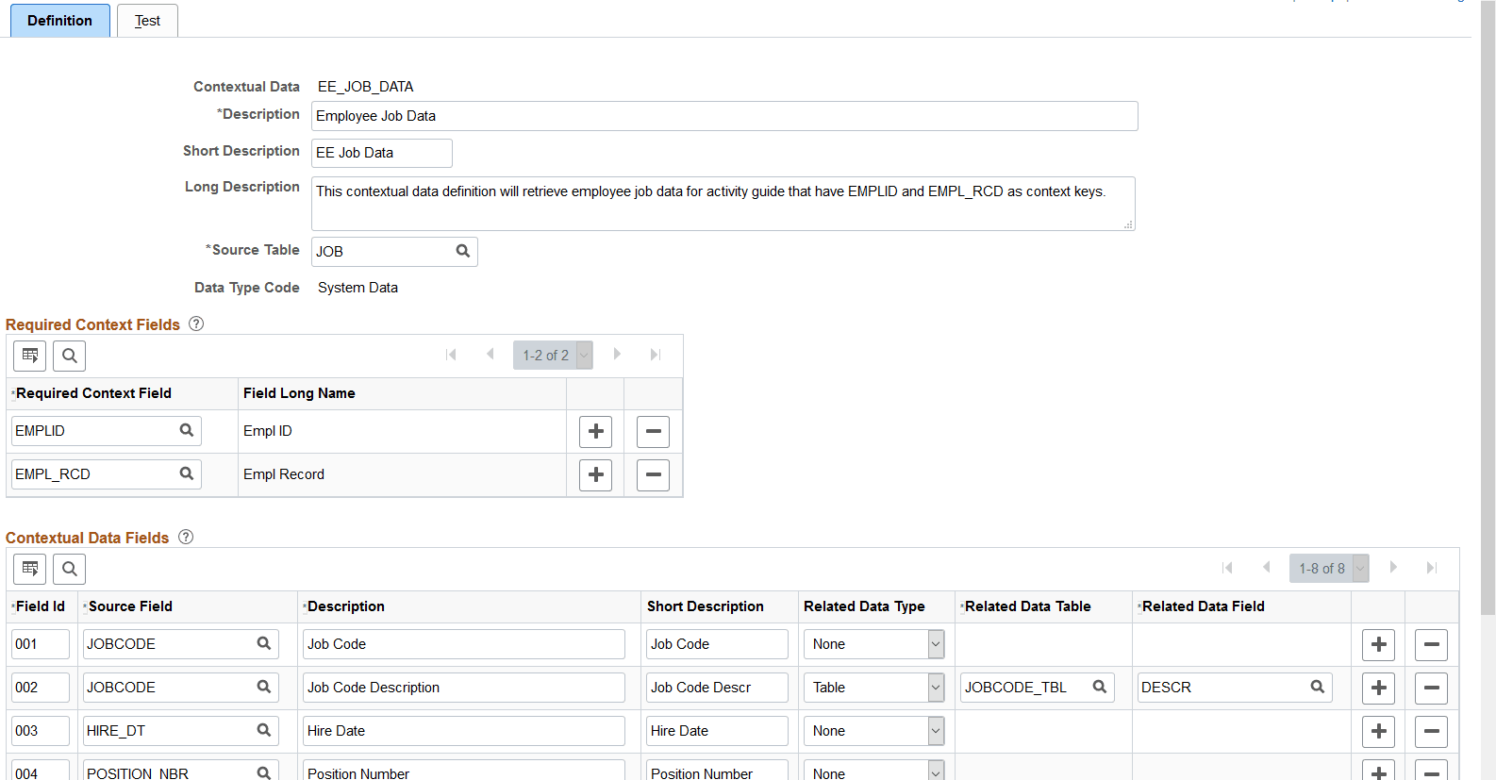This screenshot has width=1496, height=780.
Task: Add row after EMPLID context field
Action: (x=595, y=432)
